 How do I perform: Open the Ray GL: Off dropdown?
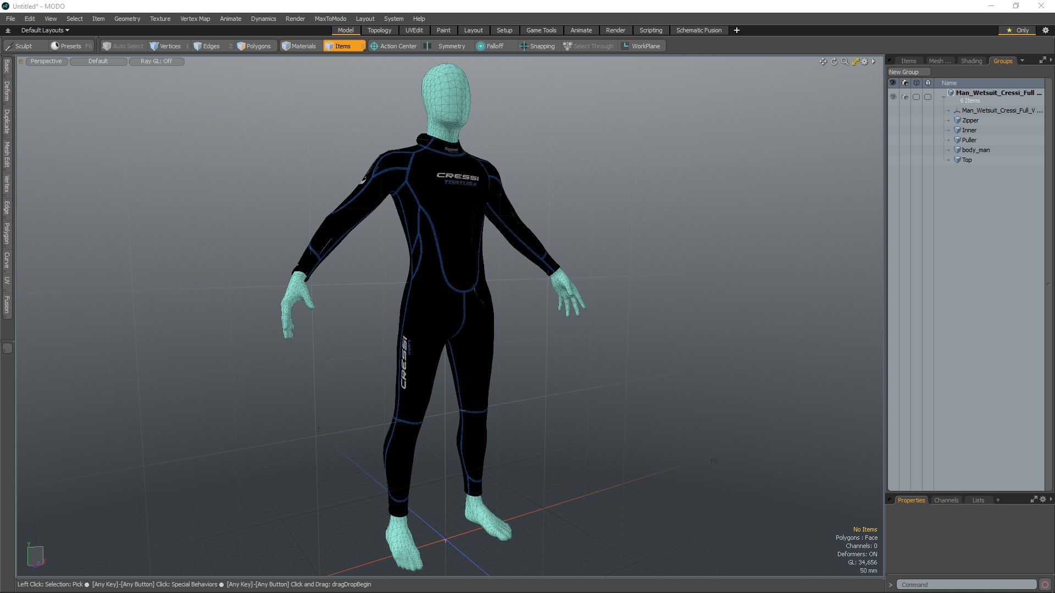point(157,61)
